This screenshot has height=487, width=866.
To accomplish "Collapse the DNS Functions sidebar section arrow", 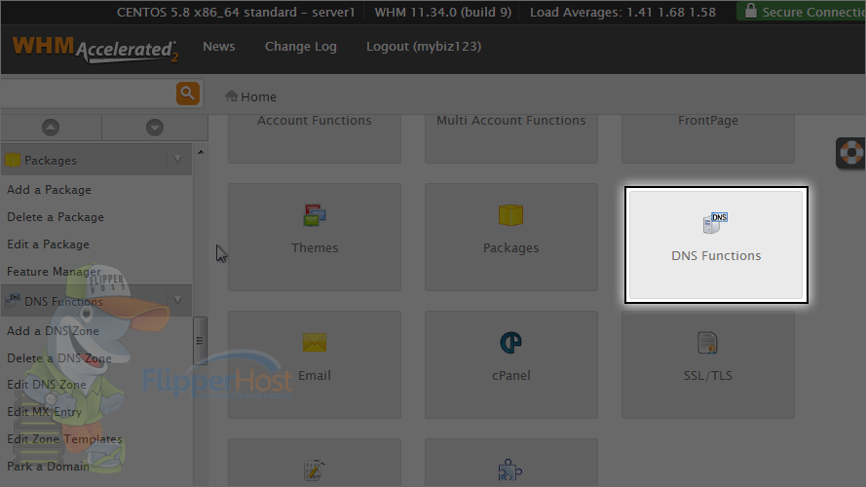I will tap(178, 300).
